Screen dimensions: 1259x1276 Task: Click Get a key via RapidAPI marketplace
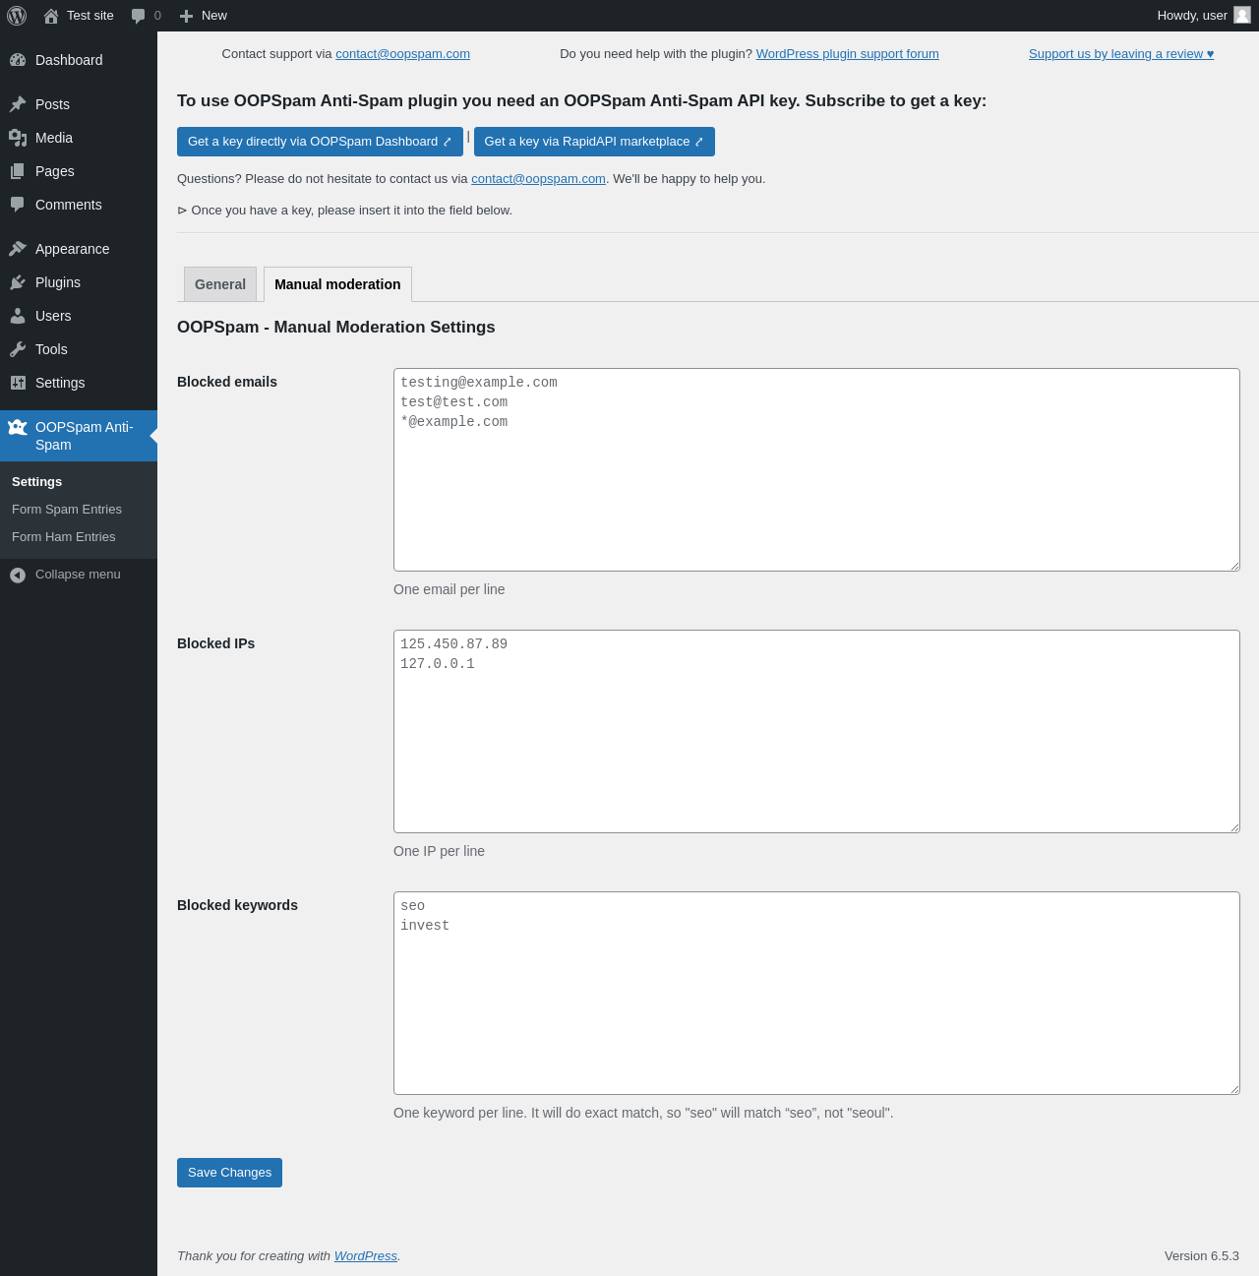coord(594,142)
